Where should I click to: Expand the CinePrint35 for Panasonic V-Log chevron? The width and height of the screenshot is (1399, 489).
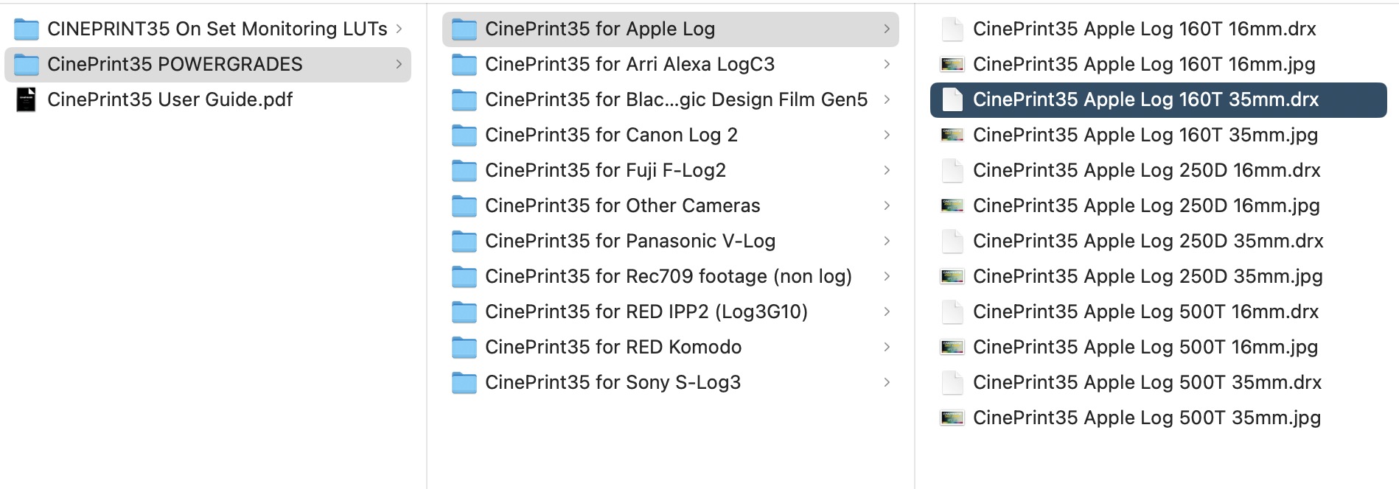pyautogui.click(x=887, y=241)
